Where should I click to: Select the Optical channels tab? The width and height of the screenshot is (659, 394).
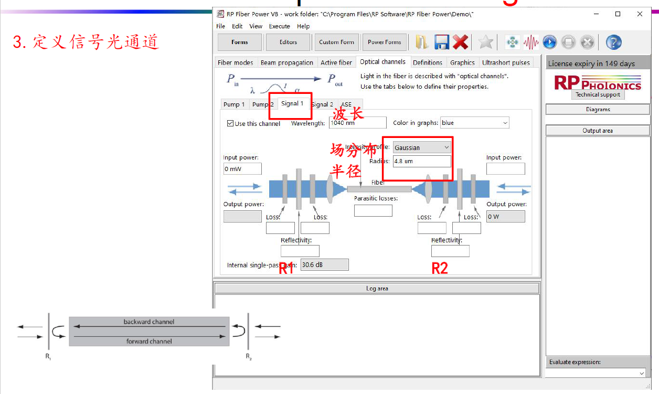[383, 62]
